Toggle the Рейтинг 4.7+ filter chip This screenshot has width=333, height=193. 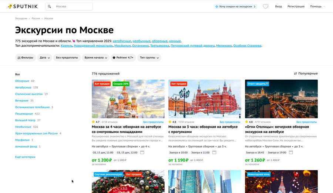point(123,57)
